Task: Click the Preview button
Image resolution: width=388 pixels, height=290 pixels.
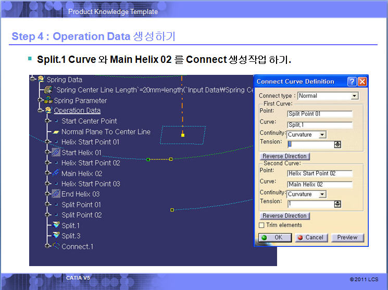Action: tap(347, 238)
